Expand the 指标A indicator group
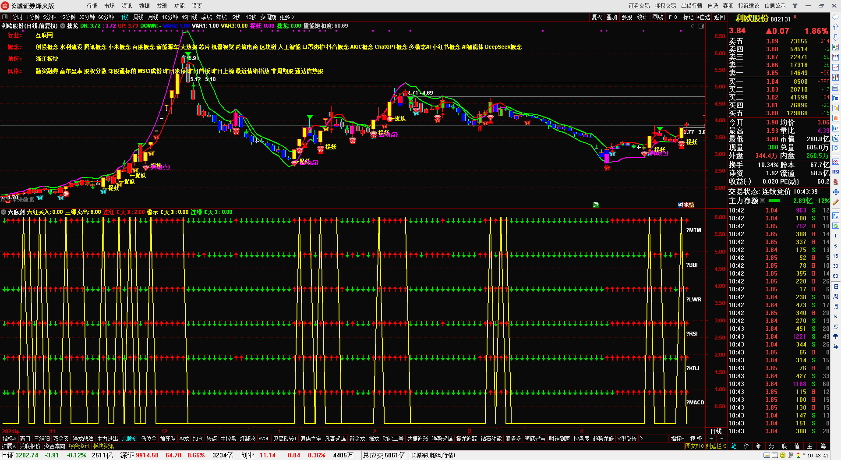The height and width of the screenshot is (460, 841). click(9, 439)
